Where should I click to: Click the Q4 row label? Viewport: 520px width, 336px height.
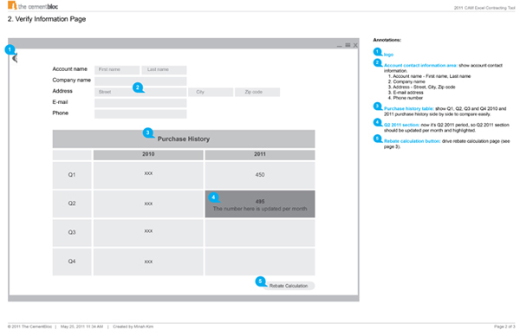coord(72,262)
